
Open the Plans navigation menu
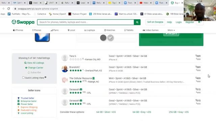55,30
